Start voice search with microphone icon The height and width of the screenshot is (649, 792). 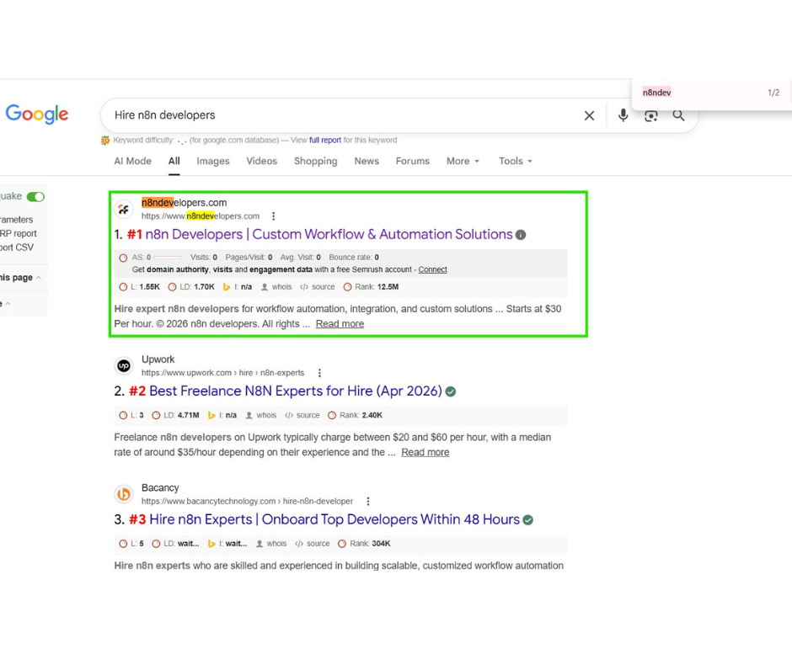[x=623, y=115]
